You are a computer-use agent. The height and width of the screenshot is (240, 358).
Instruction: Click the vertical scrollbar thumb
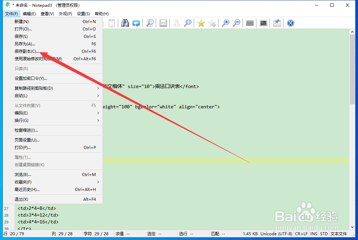[352, 69]
